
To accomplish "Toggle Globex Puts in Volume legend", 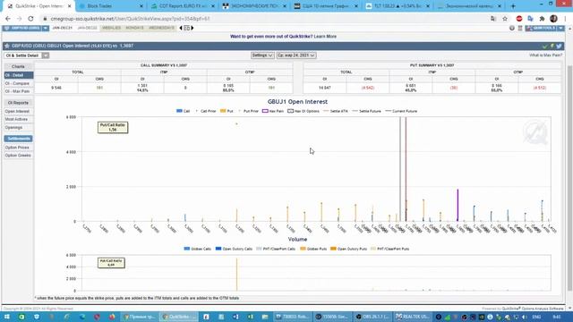I will tap(313, 249).
